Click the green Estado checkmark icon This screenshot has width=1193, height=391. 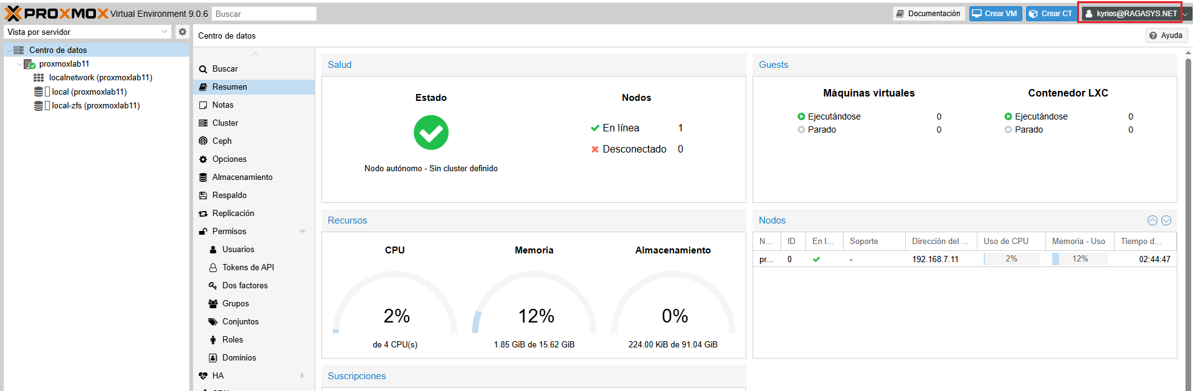[431, 133]
